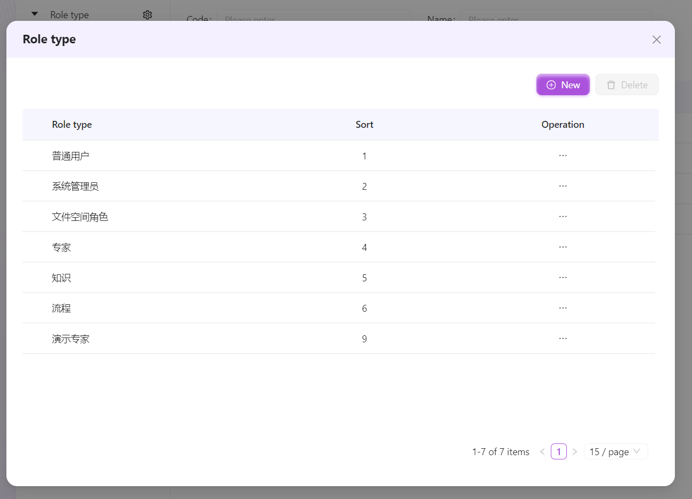Open operation menu for 专家 row
Image resolution: width=692 pixels, height=499 pixels.
(x=563, y=247)
